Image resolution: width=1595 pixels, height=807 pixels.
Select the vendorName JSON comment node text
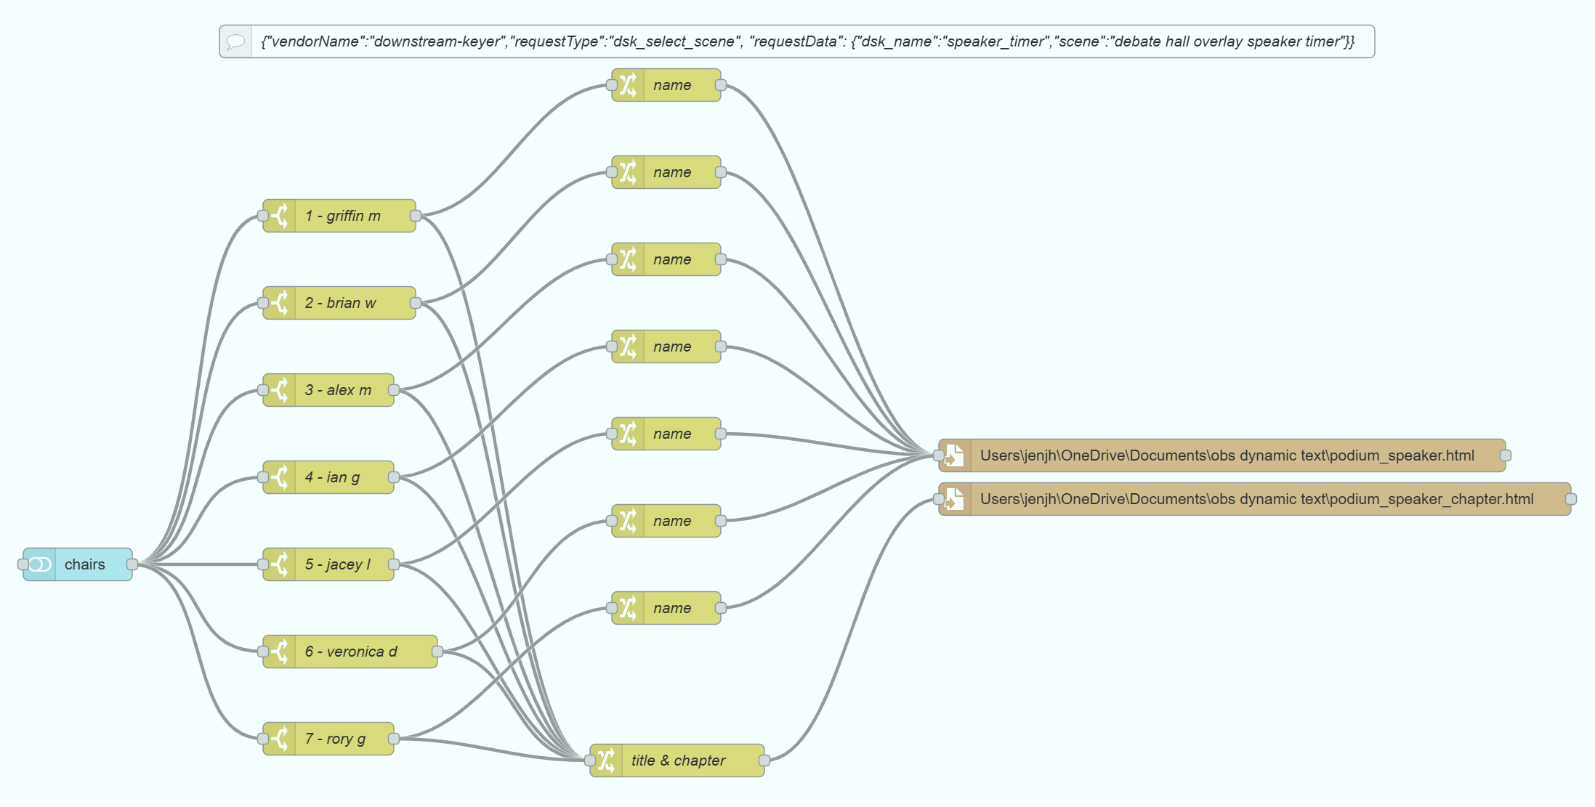point(807,41)
